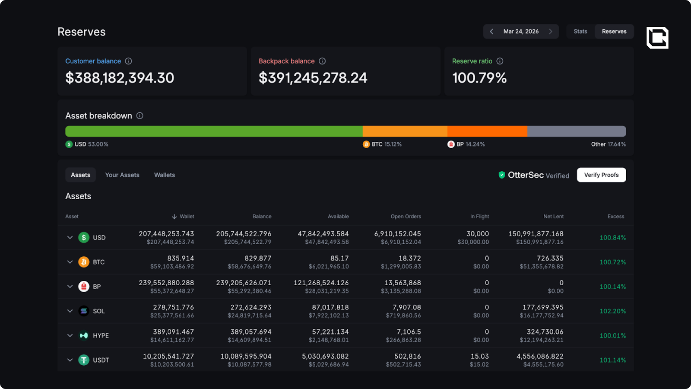Expand the USDT asset row details
This screenshot has height=389, width=691.
tap(70, 360)
